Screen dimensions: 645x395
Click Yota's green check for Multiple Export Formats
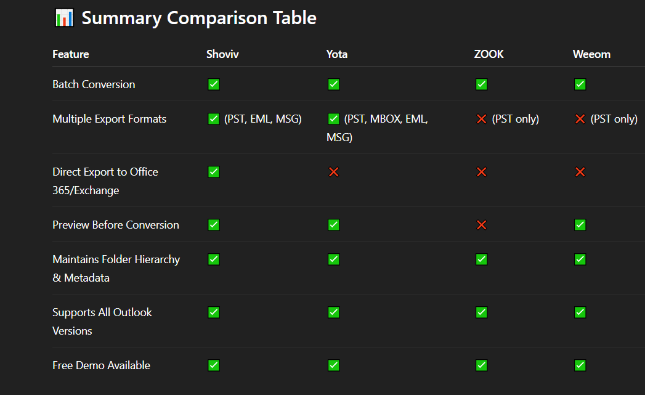334,119
